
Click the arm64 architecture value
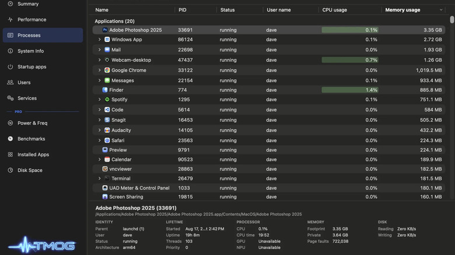(129, 247)
